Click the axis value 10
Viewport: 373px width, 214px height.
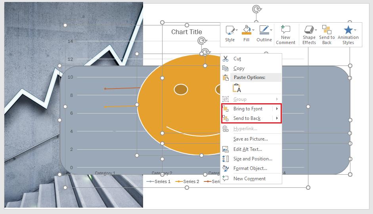coord(70,77)
